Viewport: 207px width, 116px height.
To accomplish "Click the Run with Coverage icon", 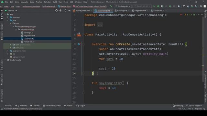I will tap(162, 6).
